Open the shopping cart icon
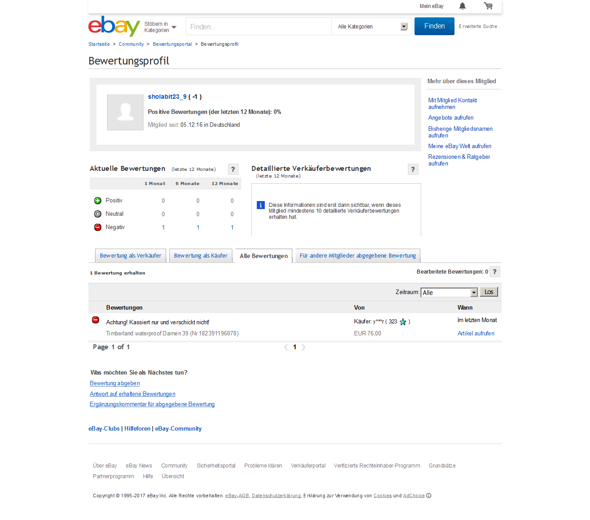This screenshot has height=520, width=590. pyautogui.click(x=488, y=6)
